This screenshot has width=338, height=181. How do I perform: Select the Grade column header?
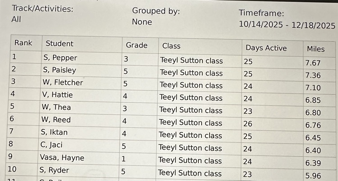[x=137, y=45]
